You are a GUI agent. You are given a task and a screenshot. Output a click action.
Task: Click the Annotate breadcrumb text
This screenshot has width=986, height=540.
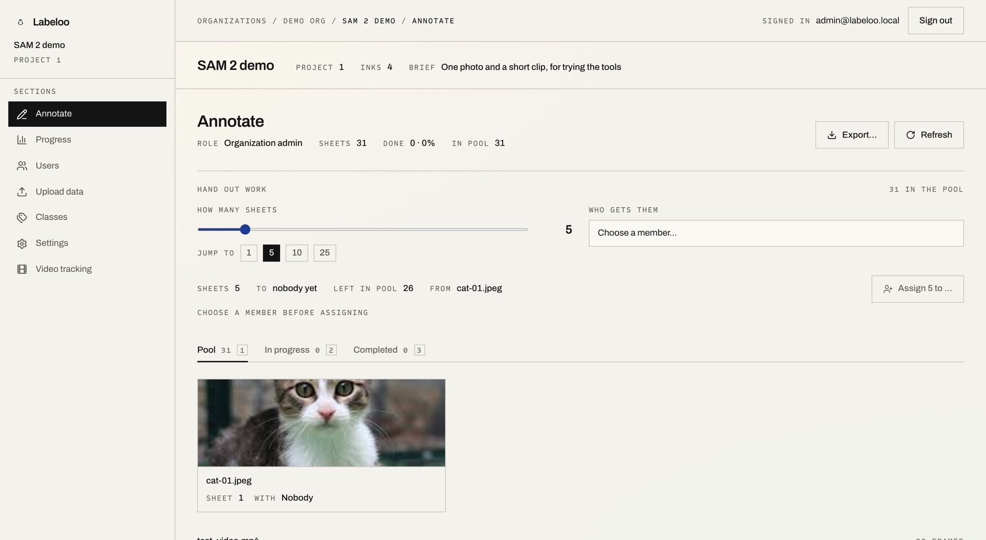point(433,21)
